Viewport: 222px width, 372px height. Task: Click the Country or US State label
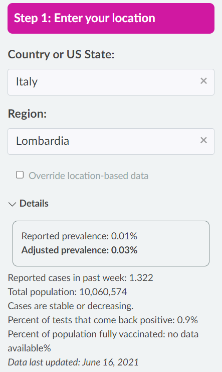click(61, 55)
